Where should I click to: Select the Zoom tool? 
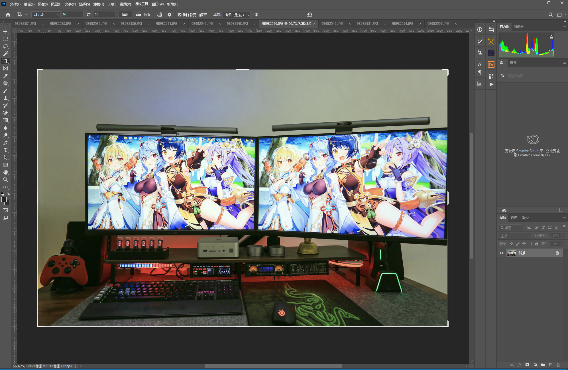pos(5,180)
